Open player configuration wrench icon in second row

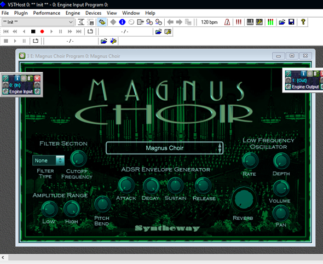click(x=168, y=32)
